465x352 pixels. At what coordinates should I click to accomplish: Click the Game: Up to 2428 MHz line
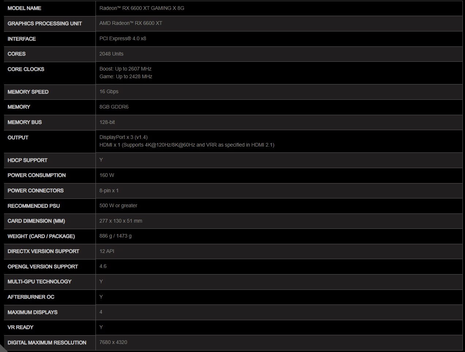click(125, 76)
